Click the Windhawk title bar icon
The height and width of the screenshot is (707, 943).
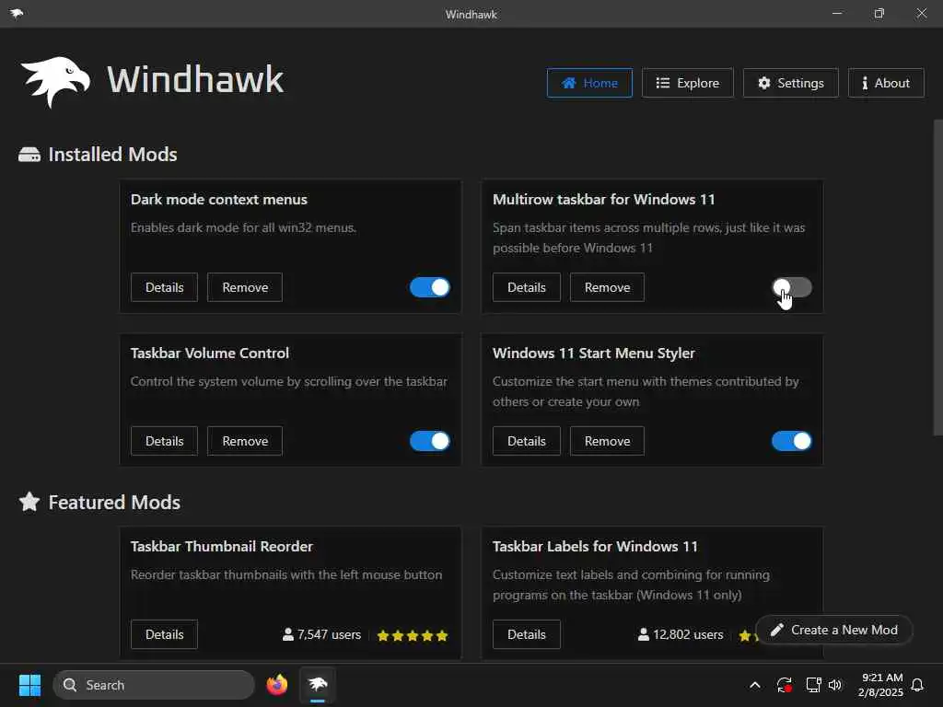coord(17,13)
